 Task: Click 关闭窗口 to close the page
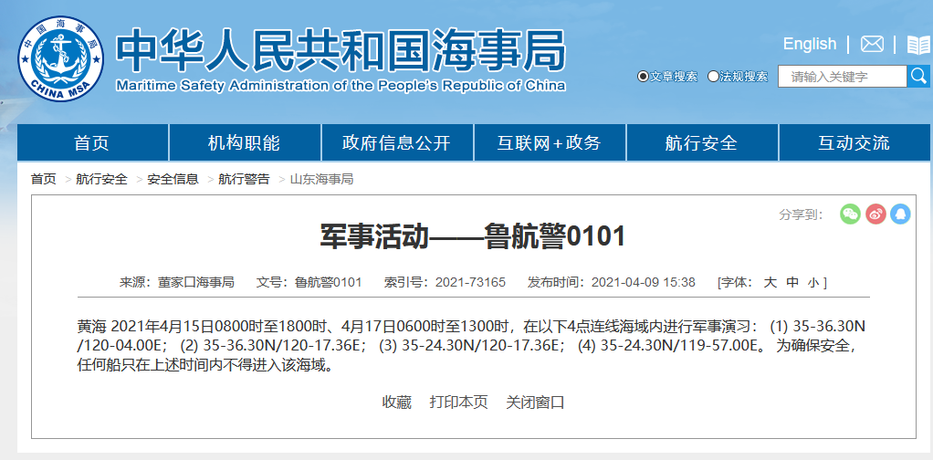[535, 402]
